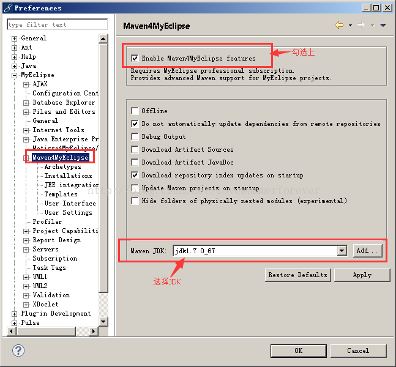Select Configuration Center tree item
The image size is (396, 367).
pyautogui.click(x=65, y=93)
